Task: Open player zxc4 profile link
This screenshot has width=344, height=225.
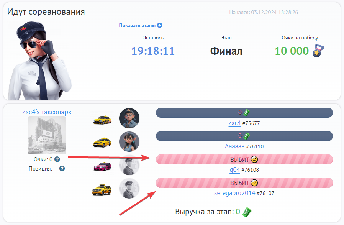Action: pyautogui.click(x=234, y=123)
